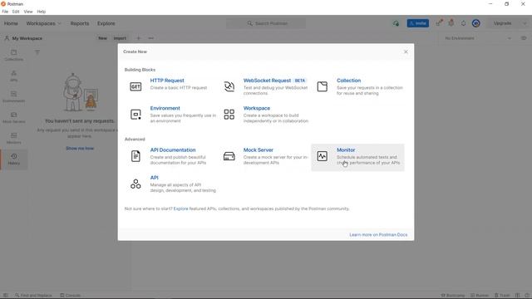Click the Environment title in dialog
This screenshot has height=299, width=532.
pos(165,108)
